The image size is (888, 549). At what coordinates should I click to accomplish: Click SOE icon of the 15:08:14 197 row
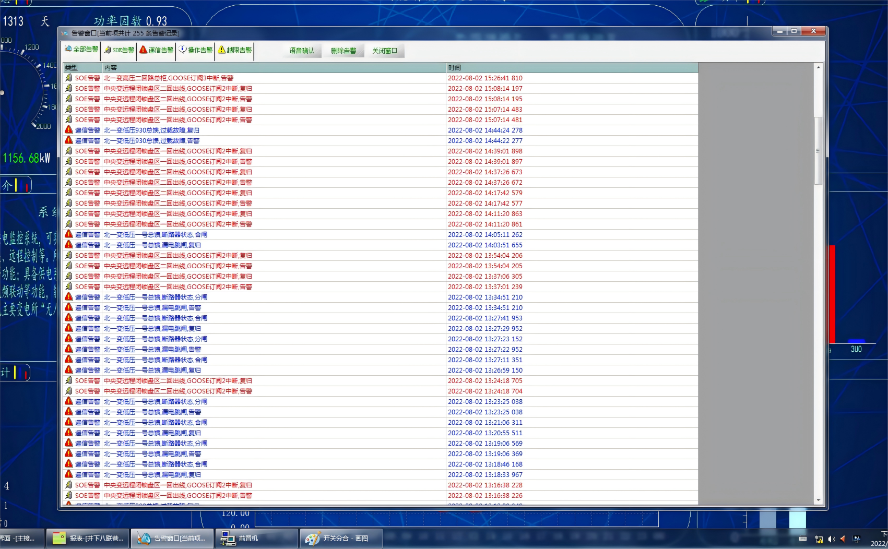(69, 88)
